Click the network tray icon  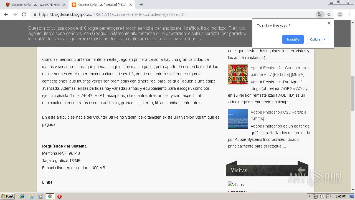pyautogui.click(x=315, y=196)
